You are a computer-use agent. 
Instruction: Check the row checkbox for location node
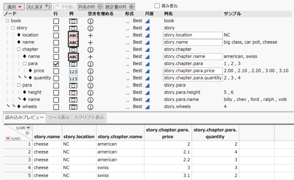point(56,35)
